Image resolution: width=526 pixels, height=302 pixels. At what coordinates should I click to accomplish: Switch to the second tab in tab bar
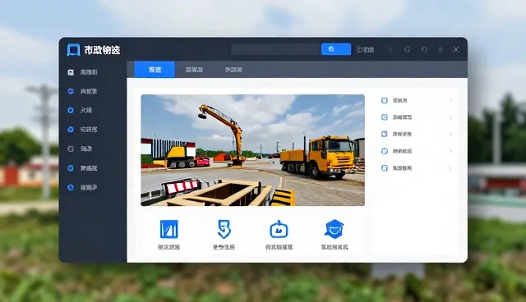click(194, 70)
